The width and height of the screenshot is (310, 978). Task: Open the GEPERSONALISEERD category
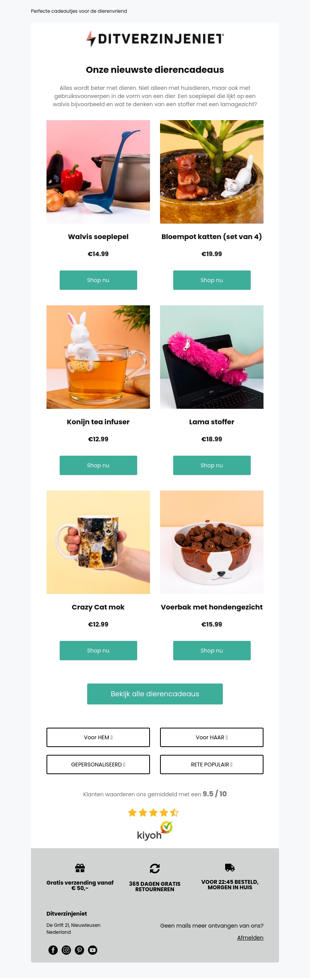pyautogui.click(x=98, y=764)
